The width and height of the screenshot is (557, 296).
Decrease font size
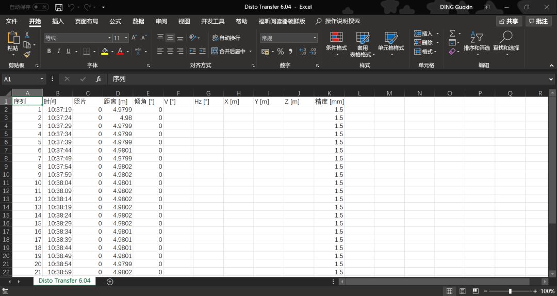tap(144, 37)
